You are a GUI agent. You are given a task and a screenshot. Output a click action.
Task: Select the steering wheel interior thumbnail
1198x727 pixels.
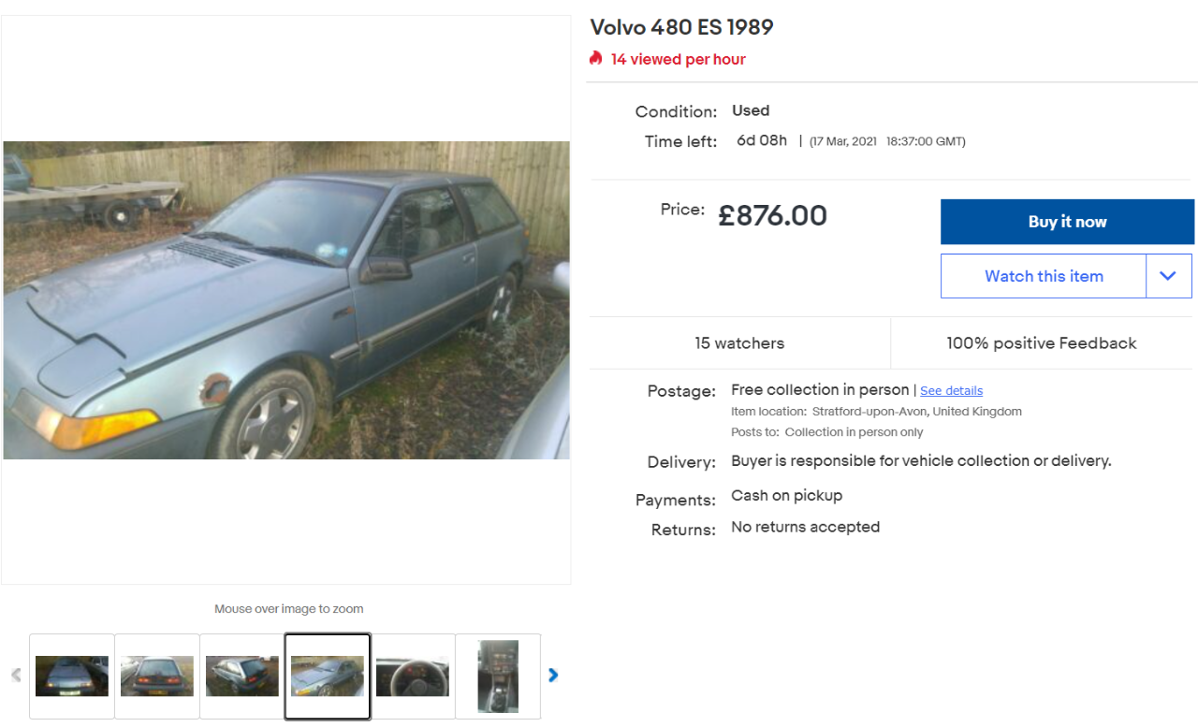(413, 676)
